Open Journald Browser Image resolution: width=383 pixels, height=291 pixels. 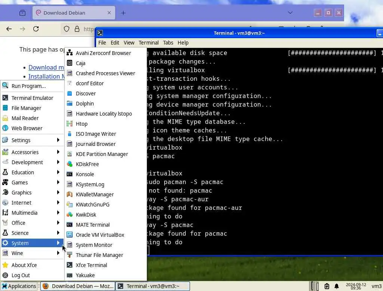point(105,144)
